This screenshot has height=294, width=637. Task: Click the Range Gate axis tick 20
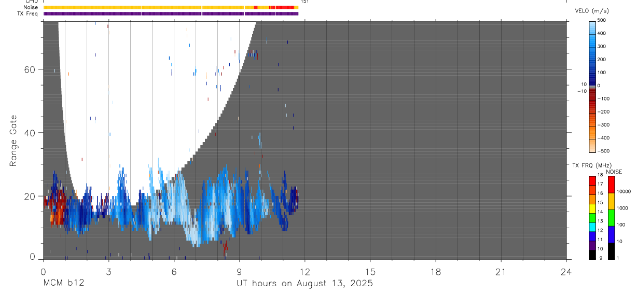[29, 196]
